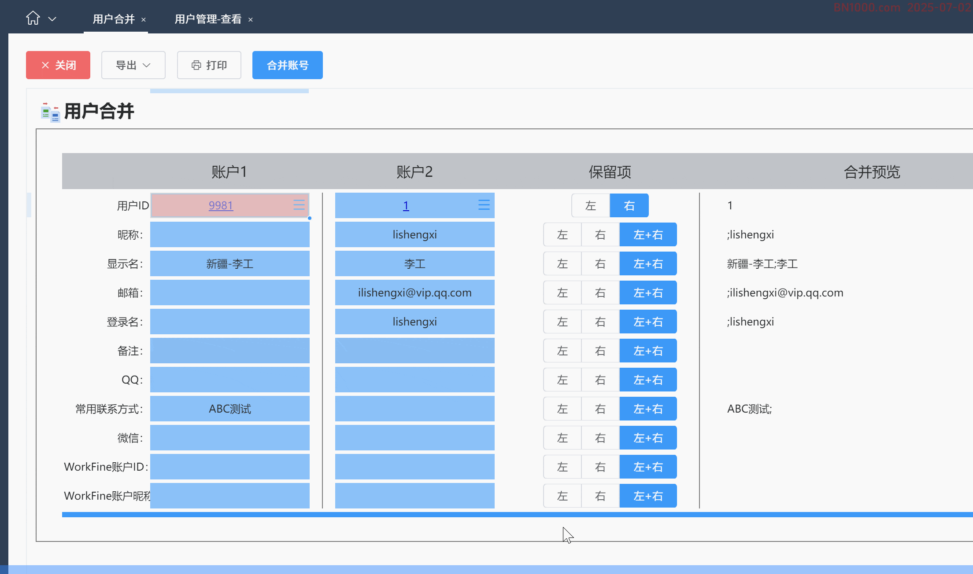Open user ID link 1 in 账户2
973x574 pixels.
[406, 205]
